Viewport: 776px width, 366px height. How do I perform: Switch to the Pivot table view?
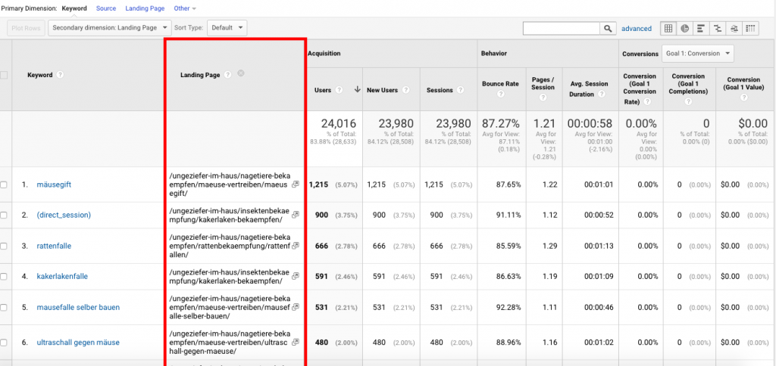pyautogui.click(x=750, y=29)
